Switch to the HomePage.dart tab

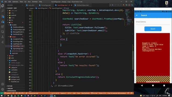pyautogui.click(x=46, y=5)
